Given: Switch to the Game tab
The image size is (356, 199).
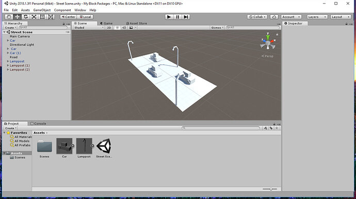Looking at the screenshot, I should 106,23.
